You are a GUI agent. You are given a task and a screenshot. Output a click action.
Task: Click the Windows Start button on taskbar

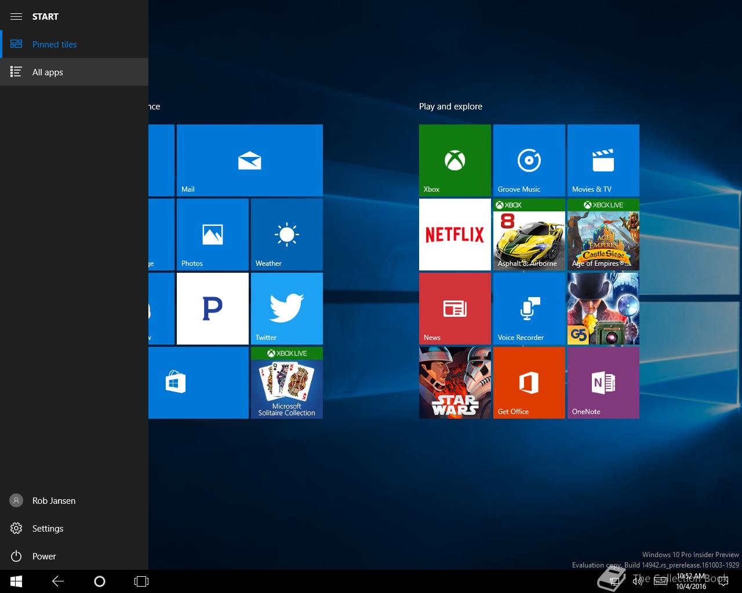[16, 581]
